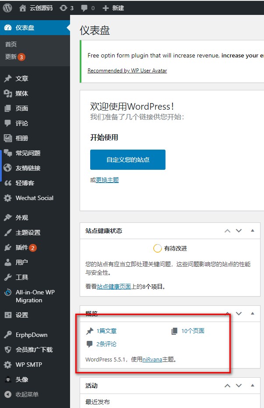Select the 会员推广下载 menu label
The height and width of the screenshot is (408, 264).
pos(34,350)
